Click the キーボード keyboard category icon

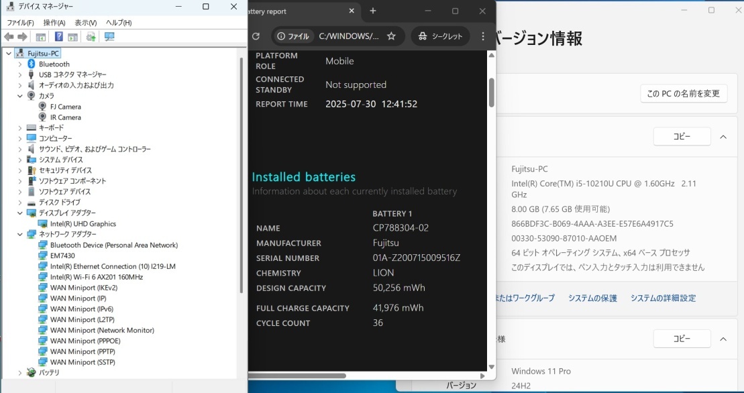32,128
